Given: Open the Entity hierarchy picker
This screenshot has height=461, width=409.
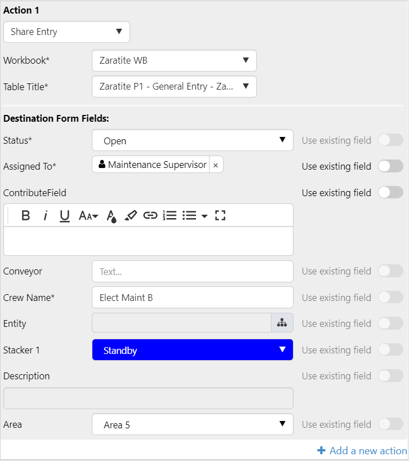Looking at the screenshot, I should pyautogui.click(x=282, y=323).
